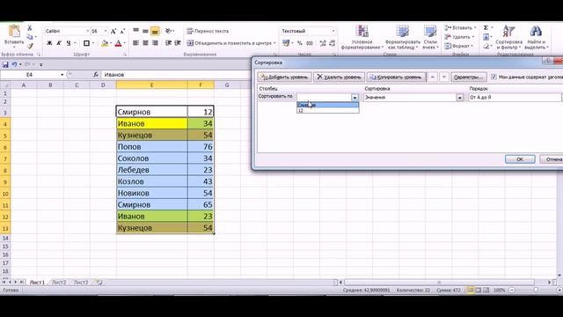Click the cell borders icon
The width and height of the screenshot is (563, 317).
(86, 43)
